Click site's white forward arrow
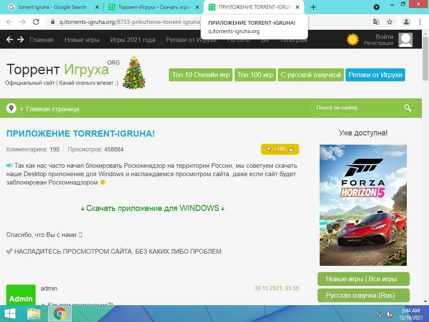 point(21,40)
